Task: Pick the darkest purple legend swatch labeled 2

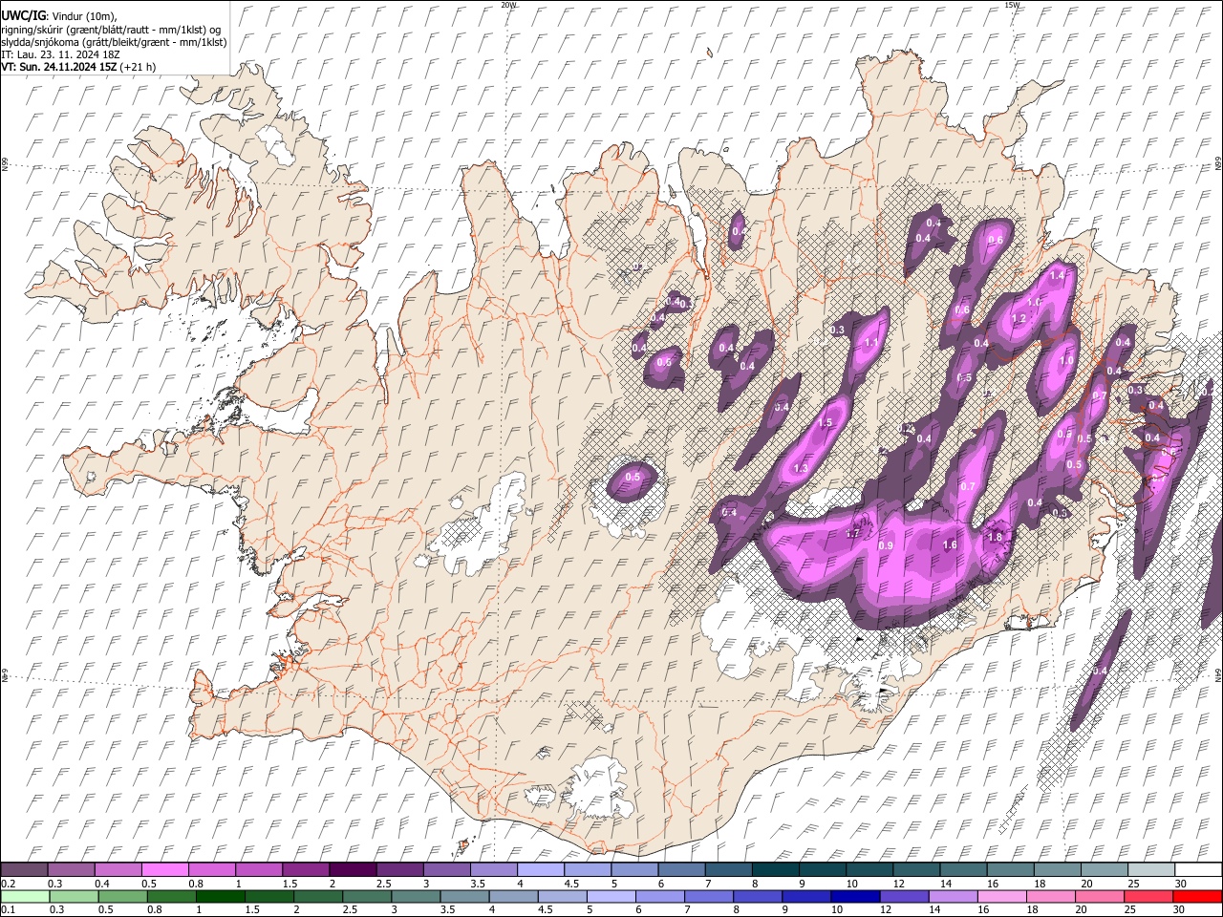Action: point(352,869)
